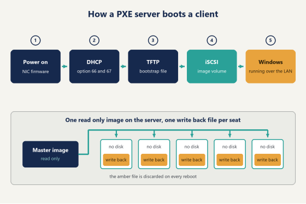
Task: Select the "Master image" label
Action: (50, 150)
